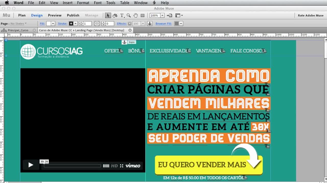Open the Browser Fill dropdown
The height and width of the screenshot is (183, 327).
pos(181,24)
